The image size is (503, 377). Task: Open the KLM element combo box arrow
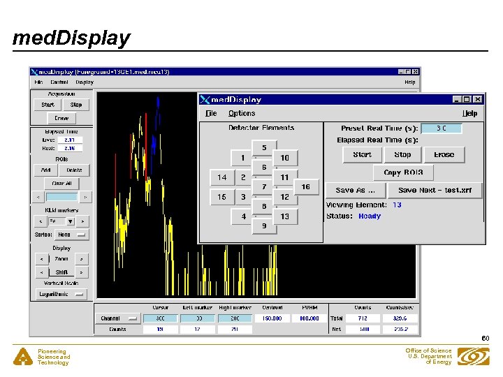[71, 221]
